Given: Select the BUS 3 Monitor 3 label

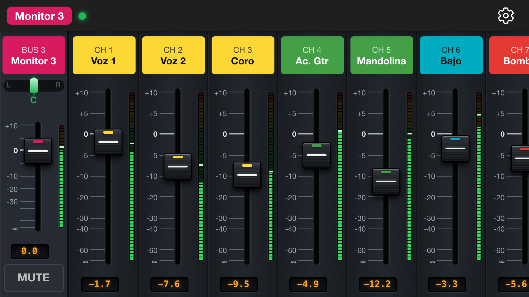Looking at the screenshot, I should 34,55.
